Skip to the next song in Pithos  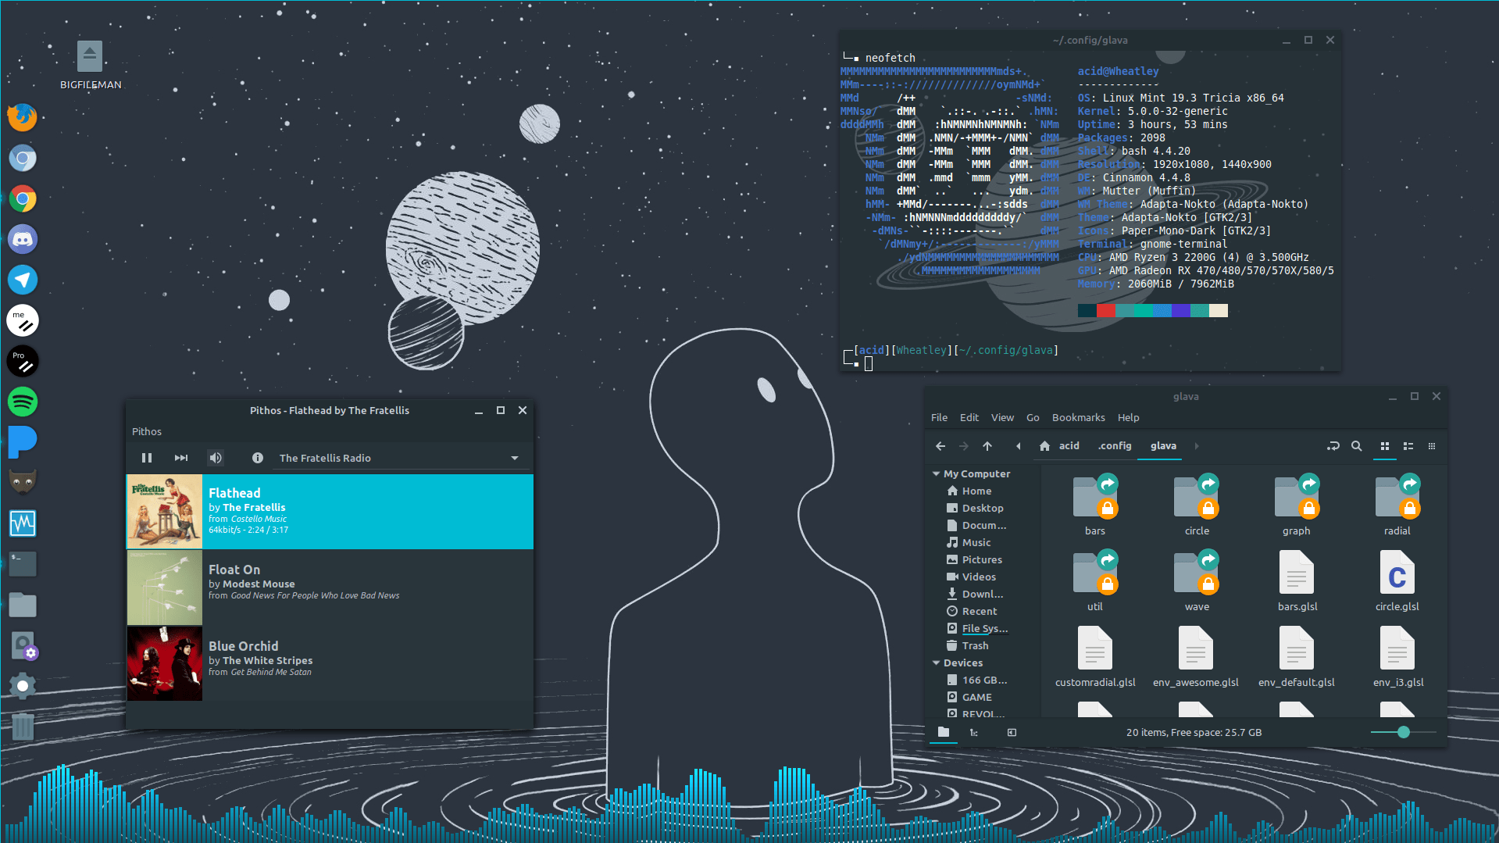point(180,457)
